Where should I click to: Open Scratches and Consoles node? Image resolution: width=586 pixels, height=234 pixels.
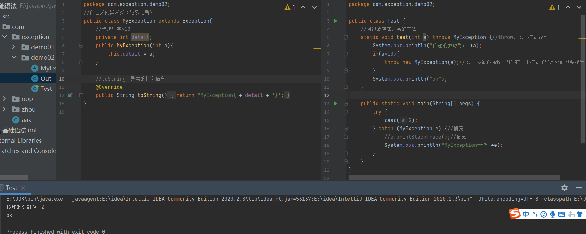[x=28, y=151]
